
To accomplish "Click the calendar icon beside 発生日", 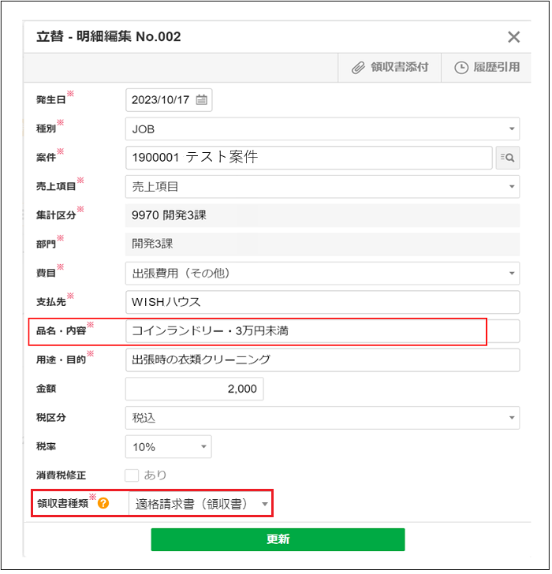I will tap(202, 100).
